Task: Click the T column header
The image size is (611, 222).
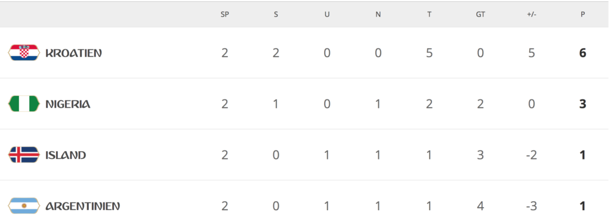Action: (x=429, y=15)
